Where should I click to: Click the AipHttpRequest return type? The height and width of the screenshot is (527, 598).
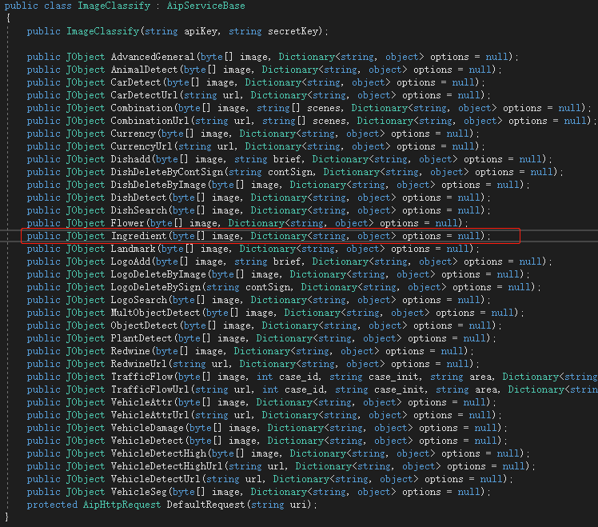click(122, 505)
